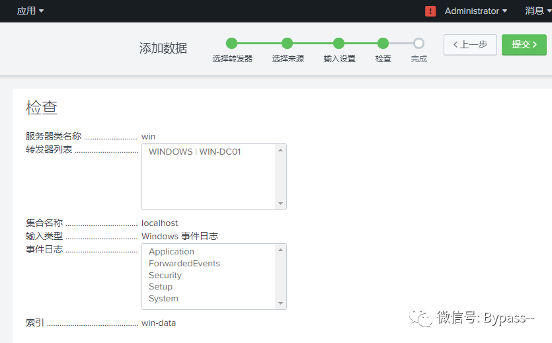552x343 pixels.
Task: Click the 完成 step label
Action: 419,59
